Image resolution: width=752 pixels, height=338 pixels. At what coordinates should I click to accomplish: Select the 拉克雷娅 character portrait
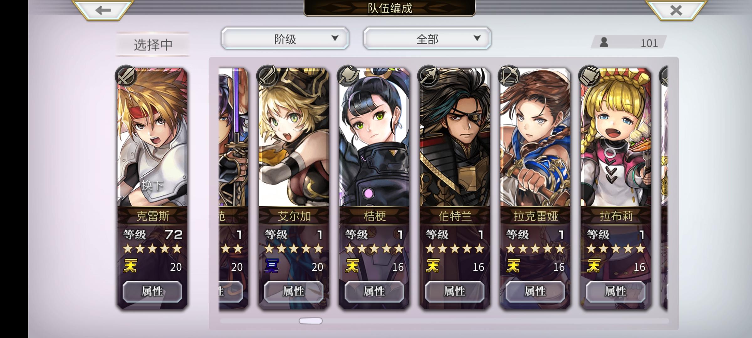tap(535, 138)
